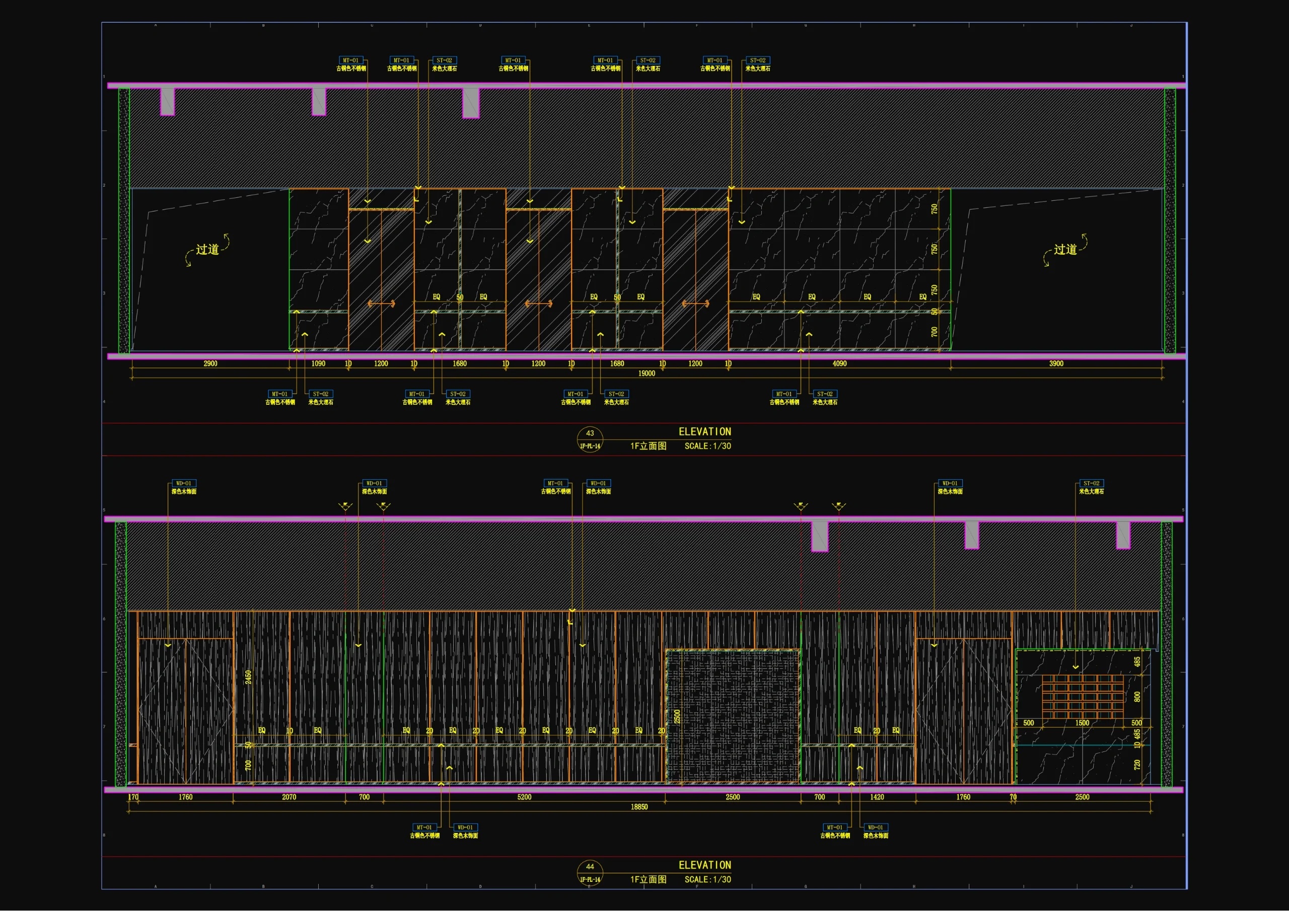Select the orange shelf grid in the marble niche
The height and width of the screenshot is (911, 1289).
pos(1083,696)
